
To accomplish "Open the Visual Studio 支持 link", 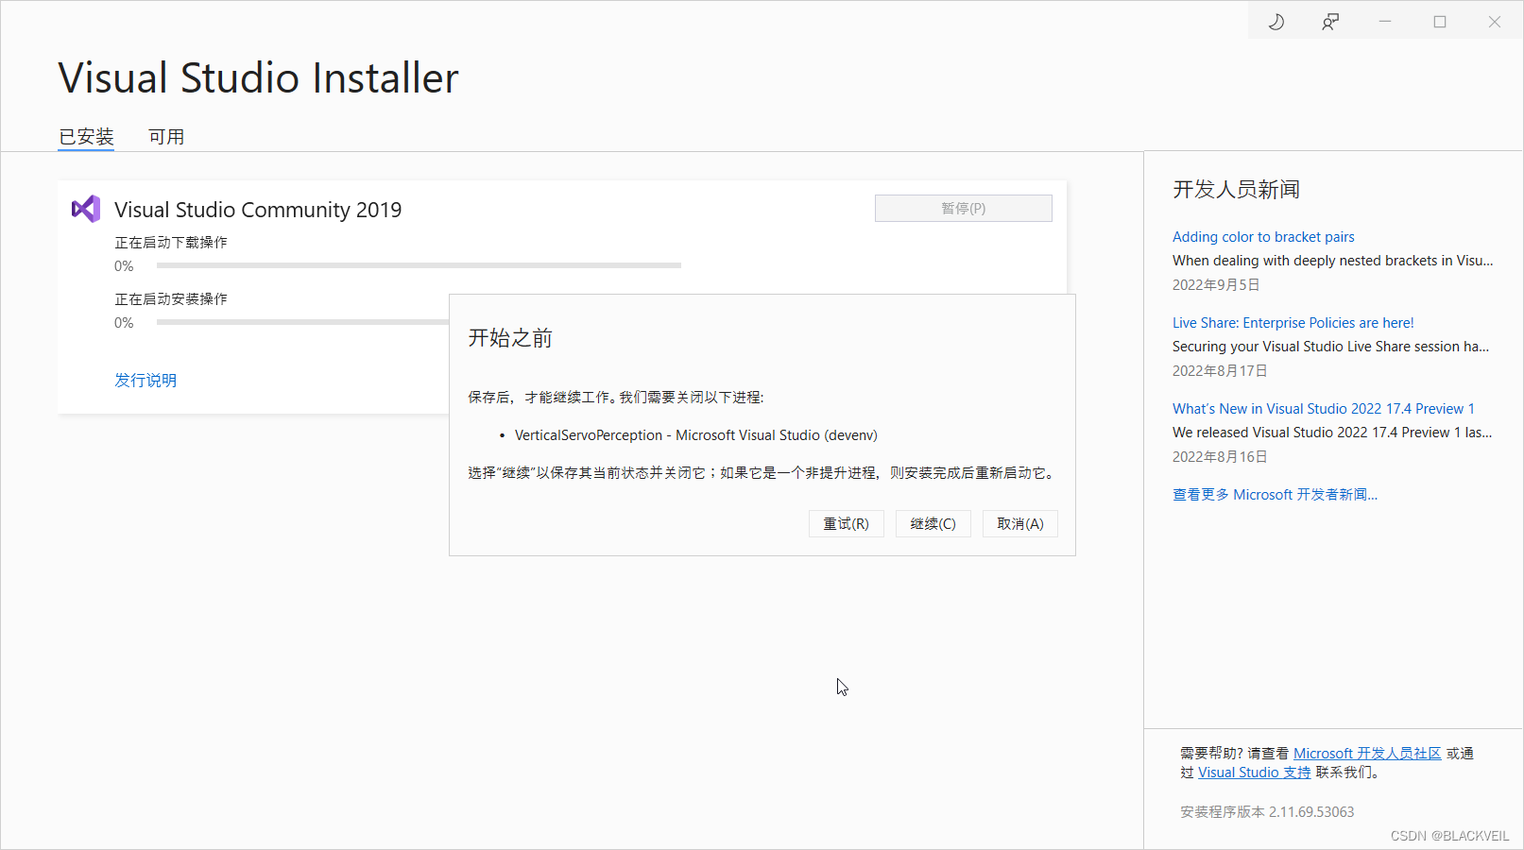I will (1254, 772).
